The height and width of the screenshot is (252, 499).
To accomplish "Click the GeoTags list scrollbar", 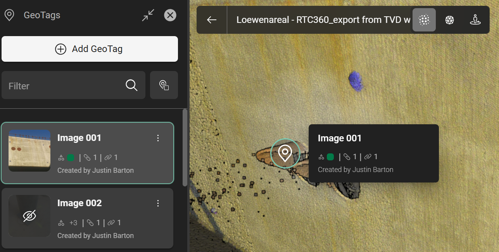I will [x=185, y=148].
